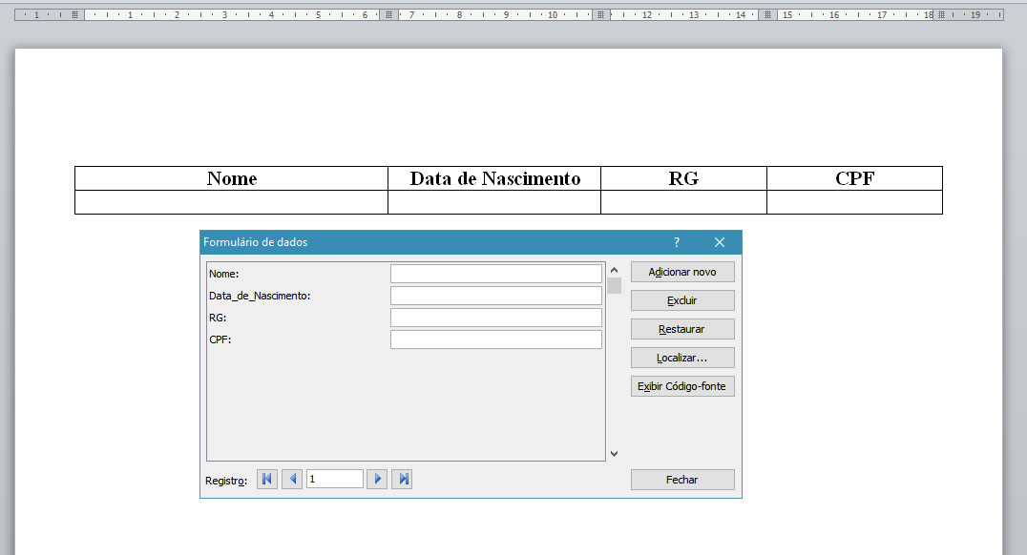
Task: Go to first record arrow icon
Action: pyautogui.click(x=266, y=479)
